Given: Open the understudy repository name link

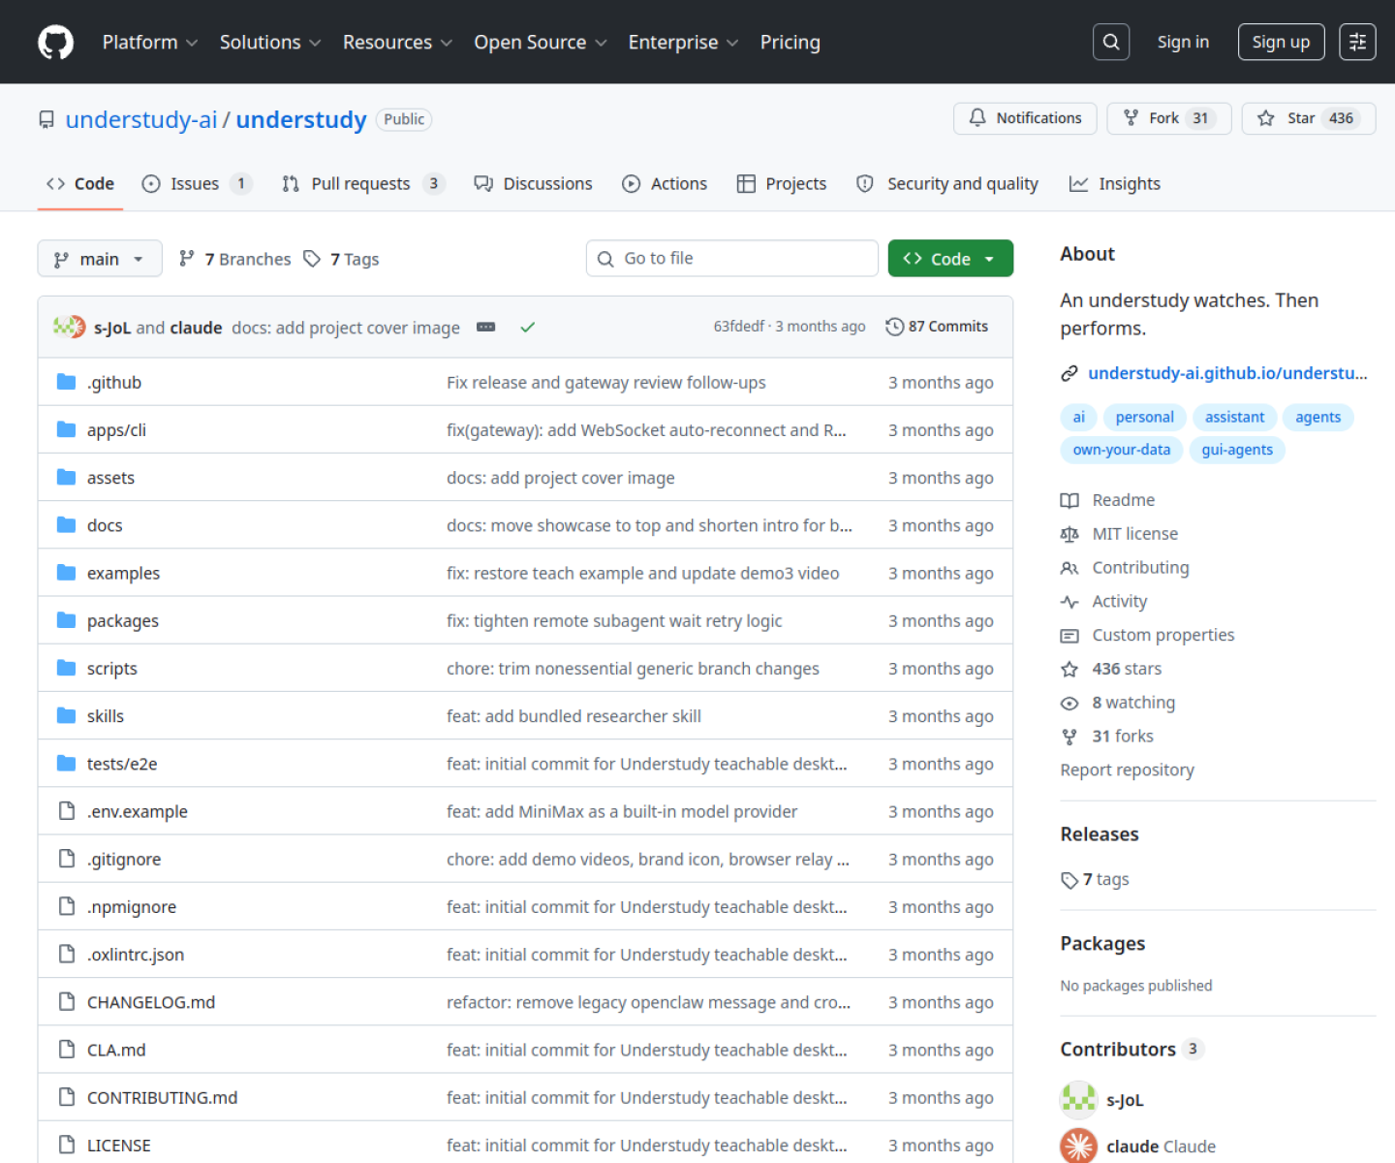Looking at the screenshot, I should tap(301, 119).
